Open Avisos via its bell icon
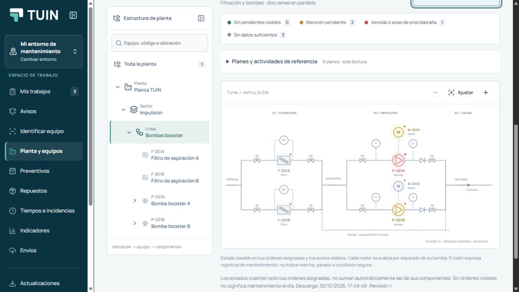Image resolution: width=519 pixels, height=292 pixels. pos(12,111)
